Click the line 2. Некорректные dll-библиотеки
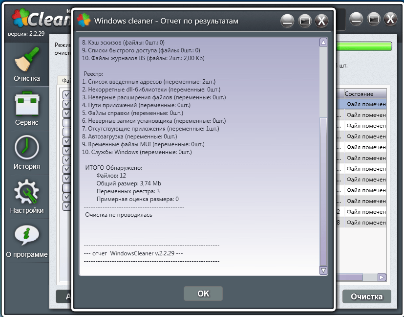 click(151, 90)
